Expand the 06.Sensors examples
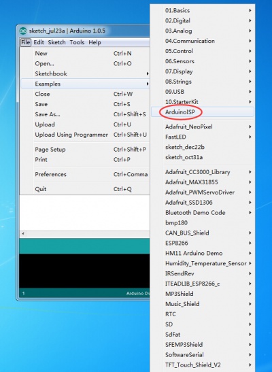 [x=203, y=61]
